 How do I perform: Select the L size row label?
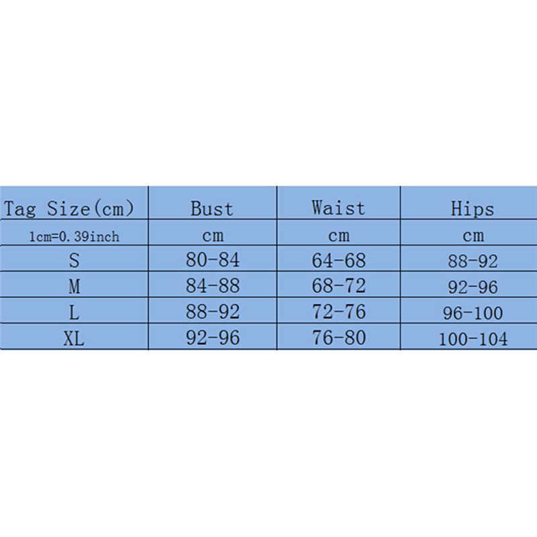point(74,313)
